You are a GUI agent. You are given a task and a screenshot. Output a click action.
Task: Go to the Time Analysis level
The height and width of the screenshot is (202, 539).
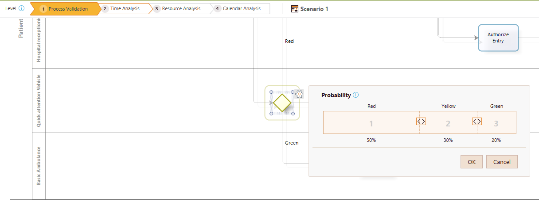click(x=123, y=8)
